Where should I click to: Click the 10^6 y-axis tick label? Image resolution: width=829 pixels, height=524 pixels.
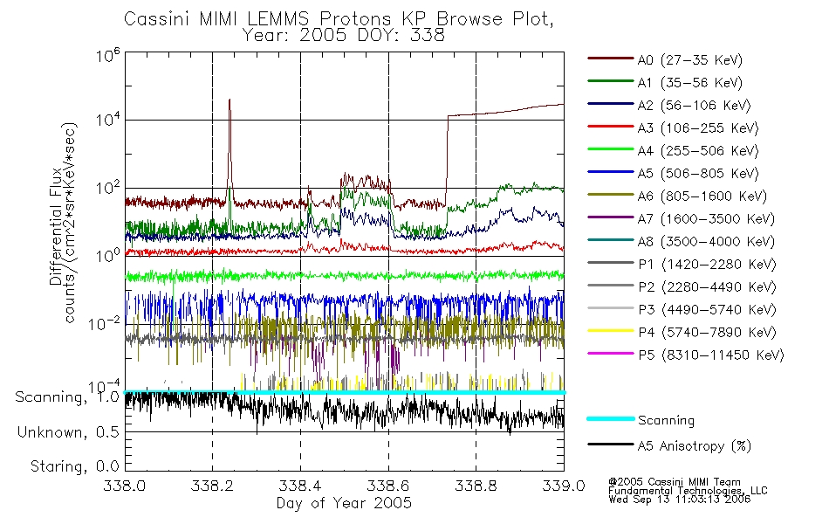(x=108, y=55)
